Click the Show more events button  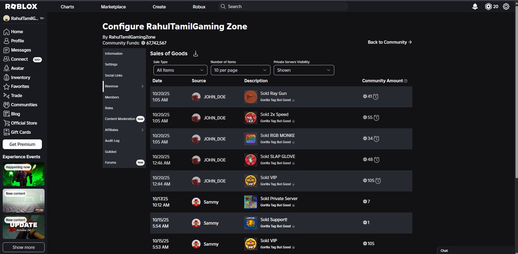[24, 248]
